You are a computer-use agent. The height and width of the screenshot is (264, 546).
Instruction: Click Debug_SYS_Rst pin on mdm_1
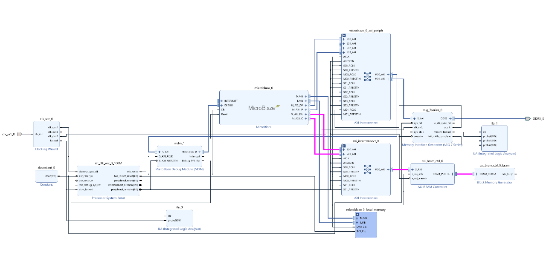tap(191, 161)
